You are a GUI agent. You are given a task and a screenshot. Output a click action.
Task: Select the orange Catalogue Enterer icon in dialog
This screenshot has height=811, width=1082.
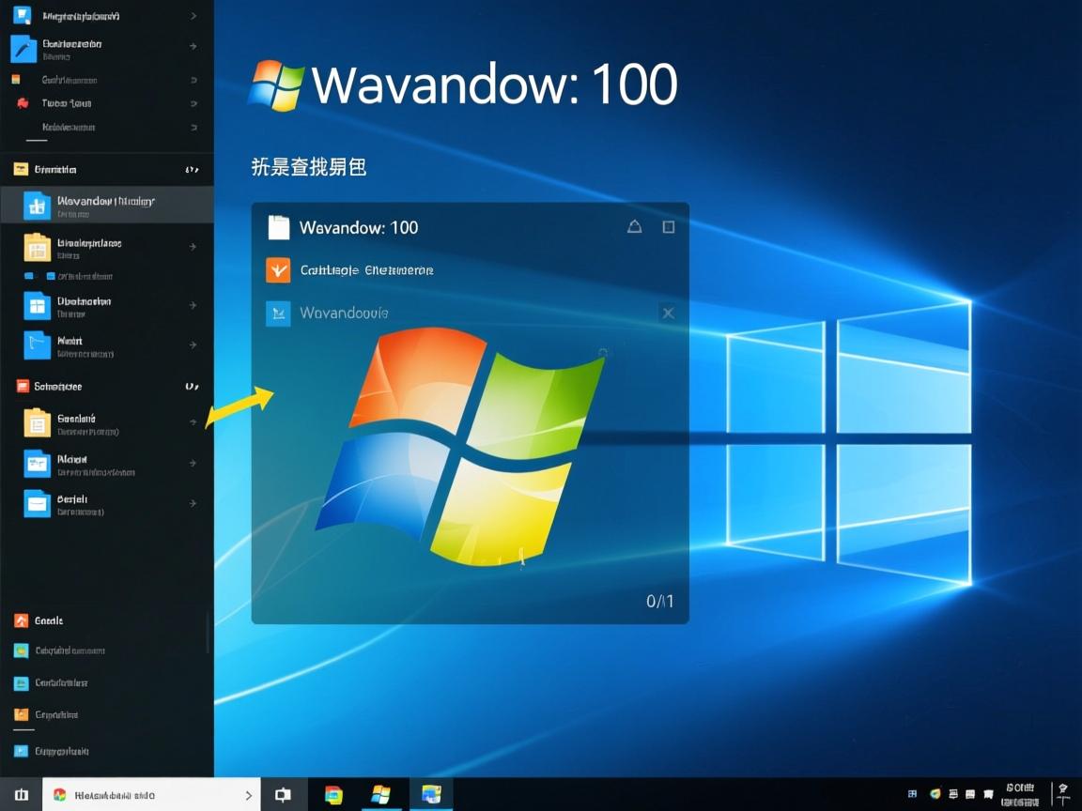coord(277,269)
